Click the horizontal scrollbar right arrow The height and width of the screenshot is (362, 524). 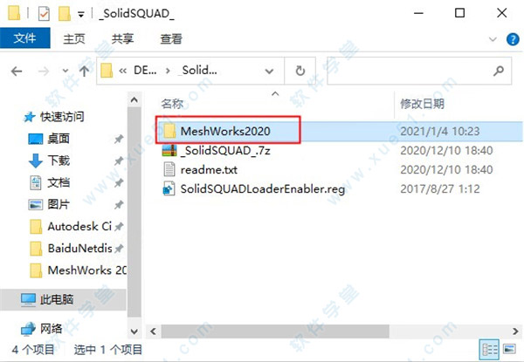pos(515,331)
